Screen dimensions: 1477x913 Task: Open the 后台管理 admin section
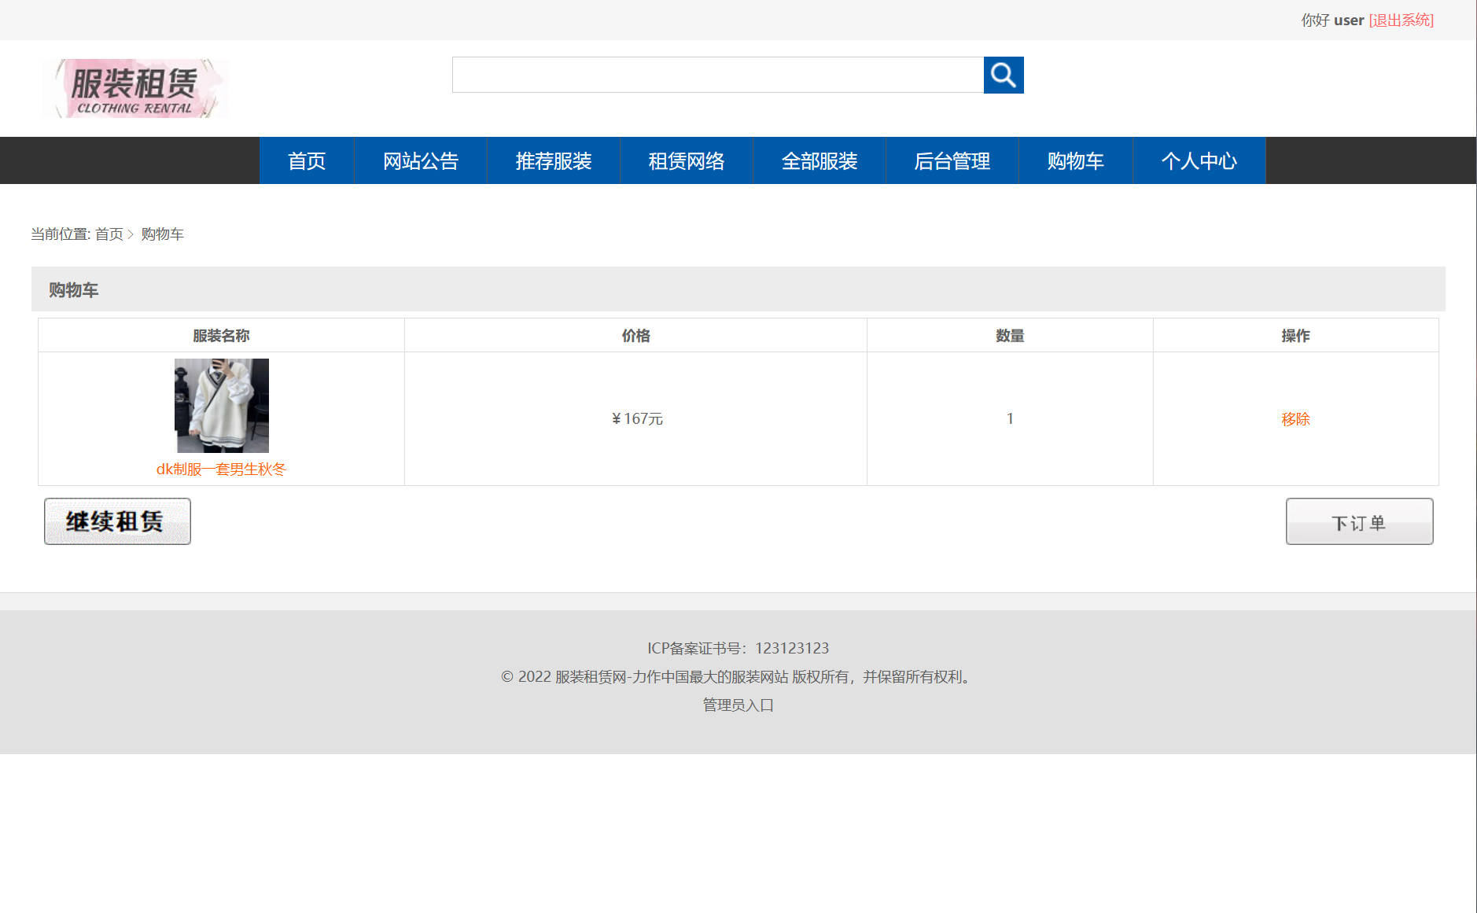coord(952,160)
